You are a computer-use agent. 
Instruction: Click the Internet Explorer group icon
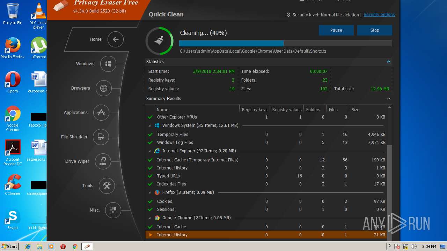click(157, 151)
